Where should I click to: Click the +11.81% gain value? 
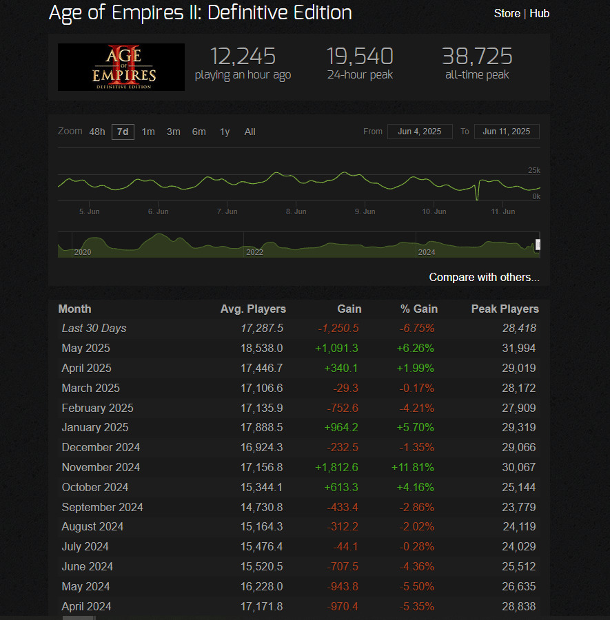click(413, 467)
